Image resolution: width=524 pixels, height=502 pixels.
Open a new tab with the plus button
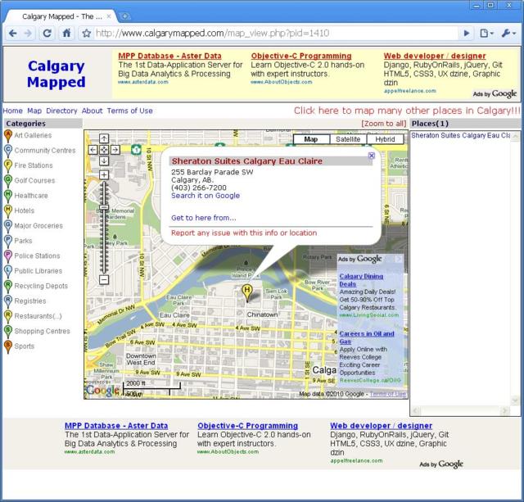point(124,16)
